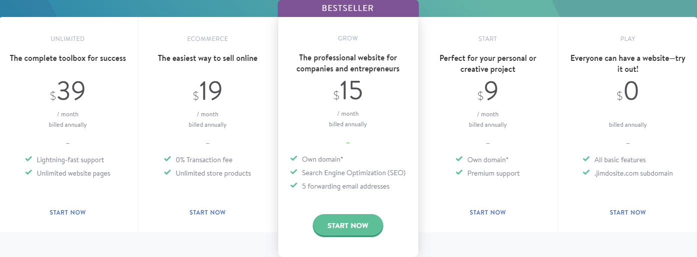The height and width of the screenshot is (257, 697).
Task: Click checkmark icon beside All basic features
Action: (586, 159)
